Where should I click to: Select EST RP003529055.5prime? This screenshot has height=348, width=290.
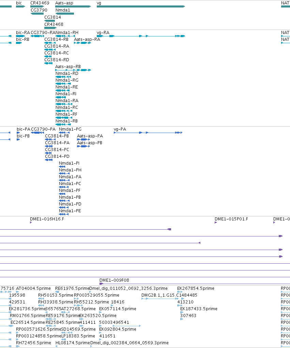point(76,299)
